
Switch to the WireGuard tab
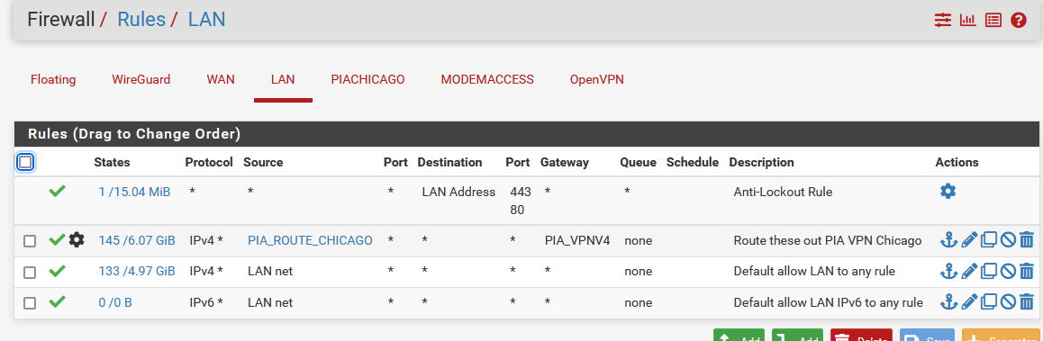point(141,80)
